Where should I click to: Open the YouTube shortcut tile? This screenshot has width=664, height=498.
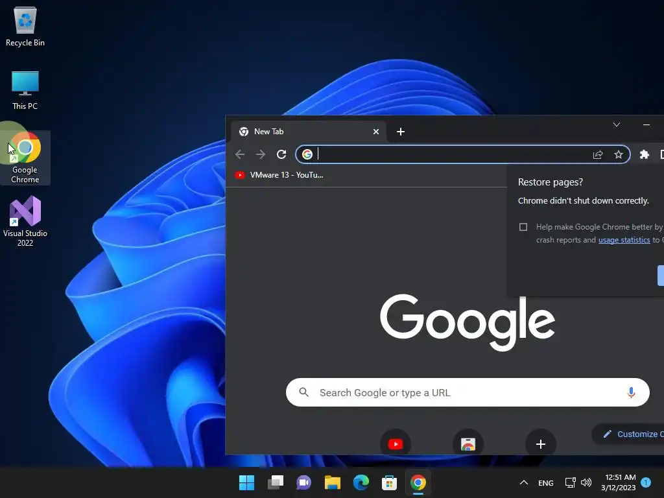(x=395, y=444)
